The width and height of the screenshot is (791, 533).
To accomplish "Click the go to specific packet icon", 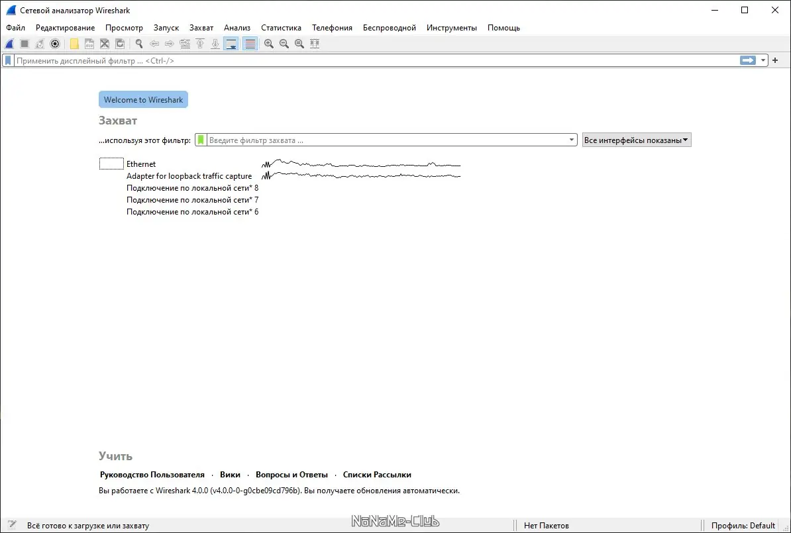I will point(185,44).
